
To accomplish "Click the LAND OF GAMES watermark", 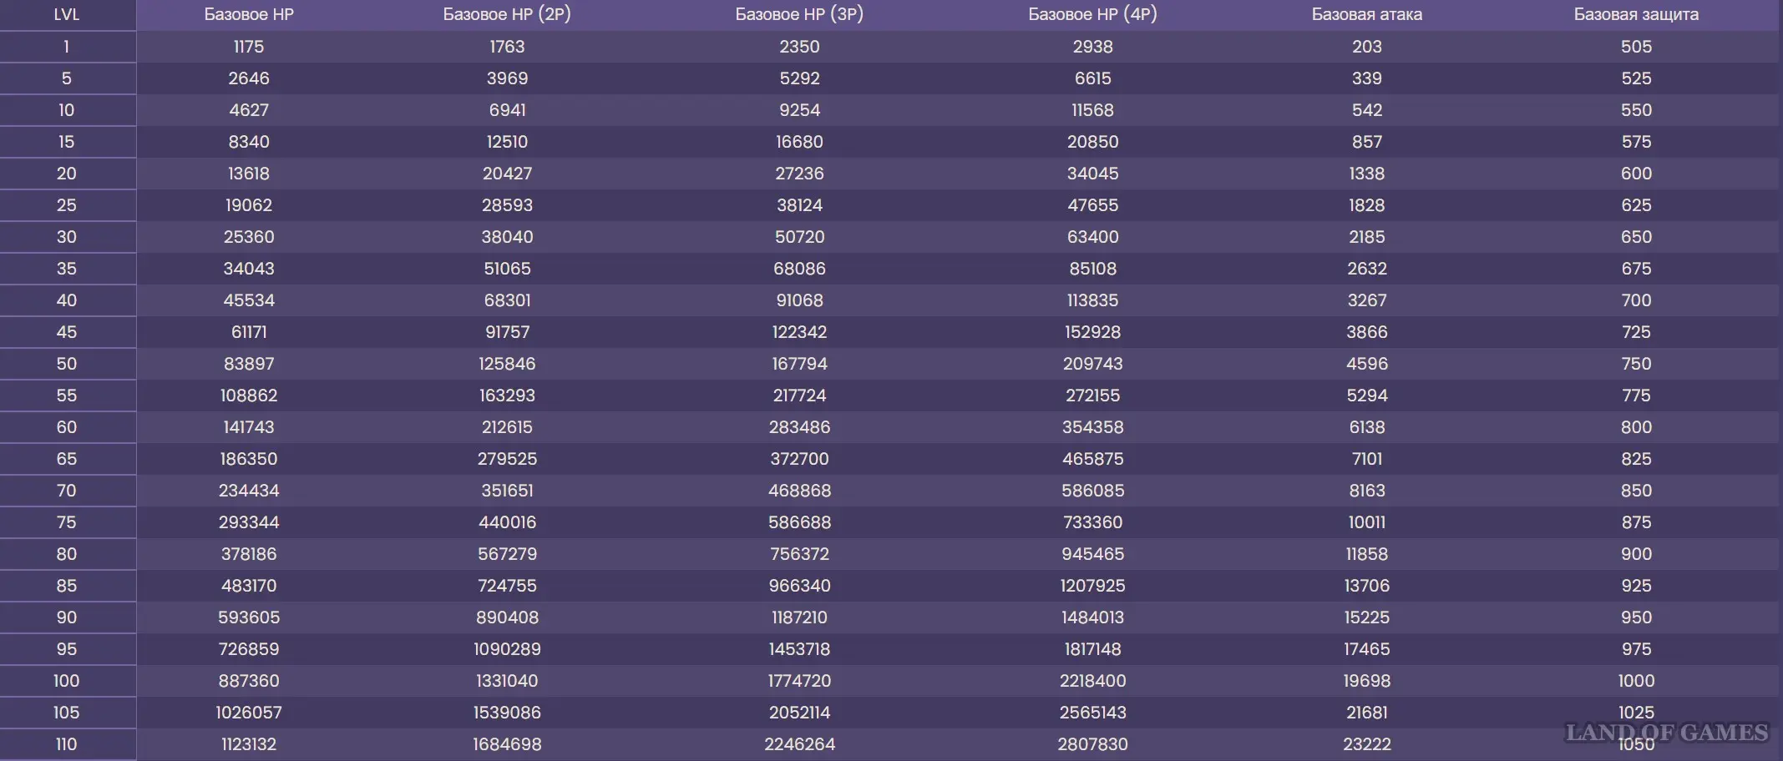I will 1666,733.
